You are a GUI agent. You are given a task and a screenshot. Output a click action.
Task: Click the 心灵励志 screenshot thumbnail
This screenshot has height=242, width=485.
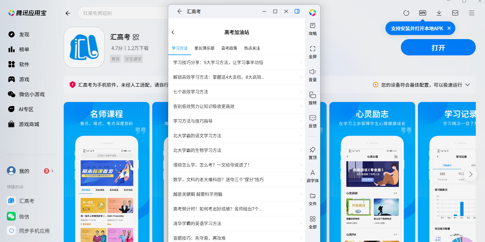click(372, 172)
